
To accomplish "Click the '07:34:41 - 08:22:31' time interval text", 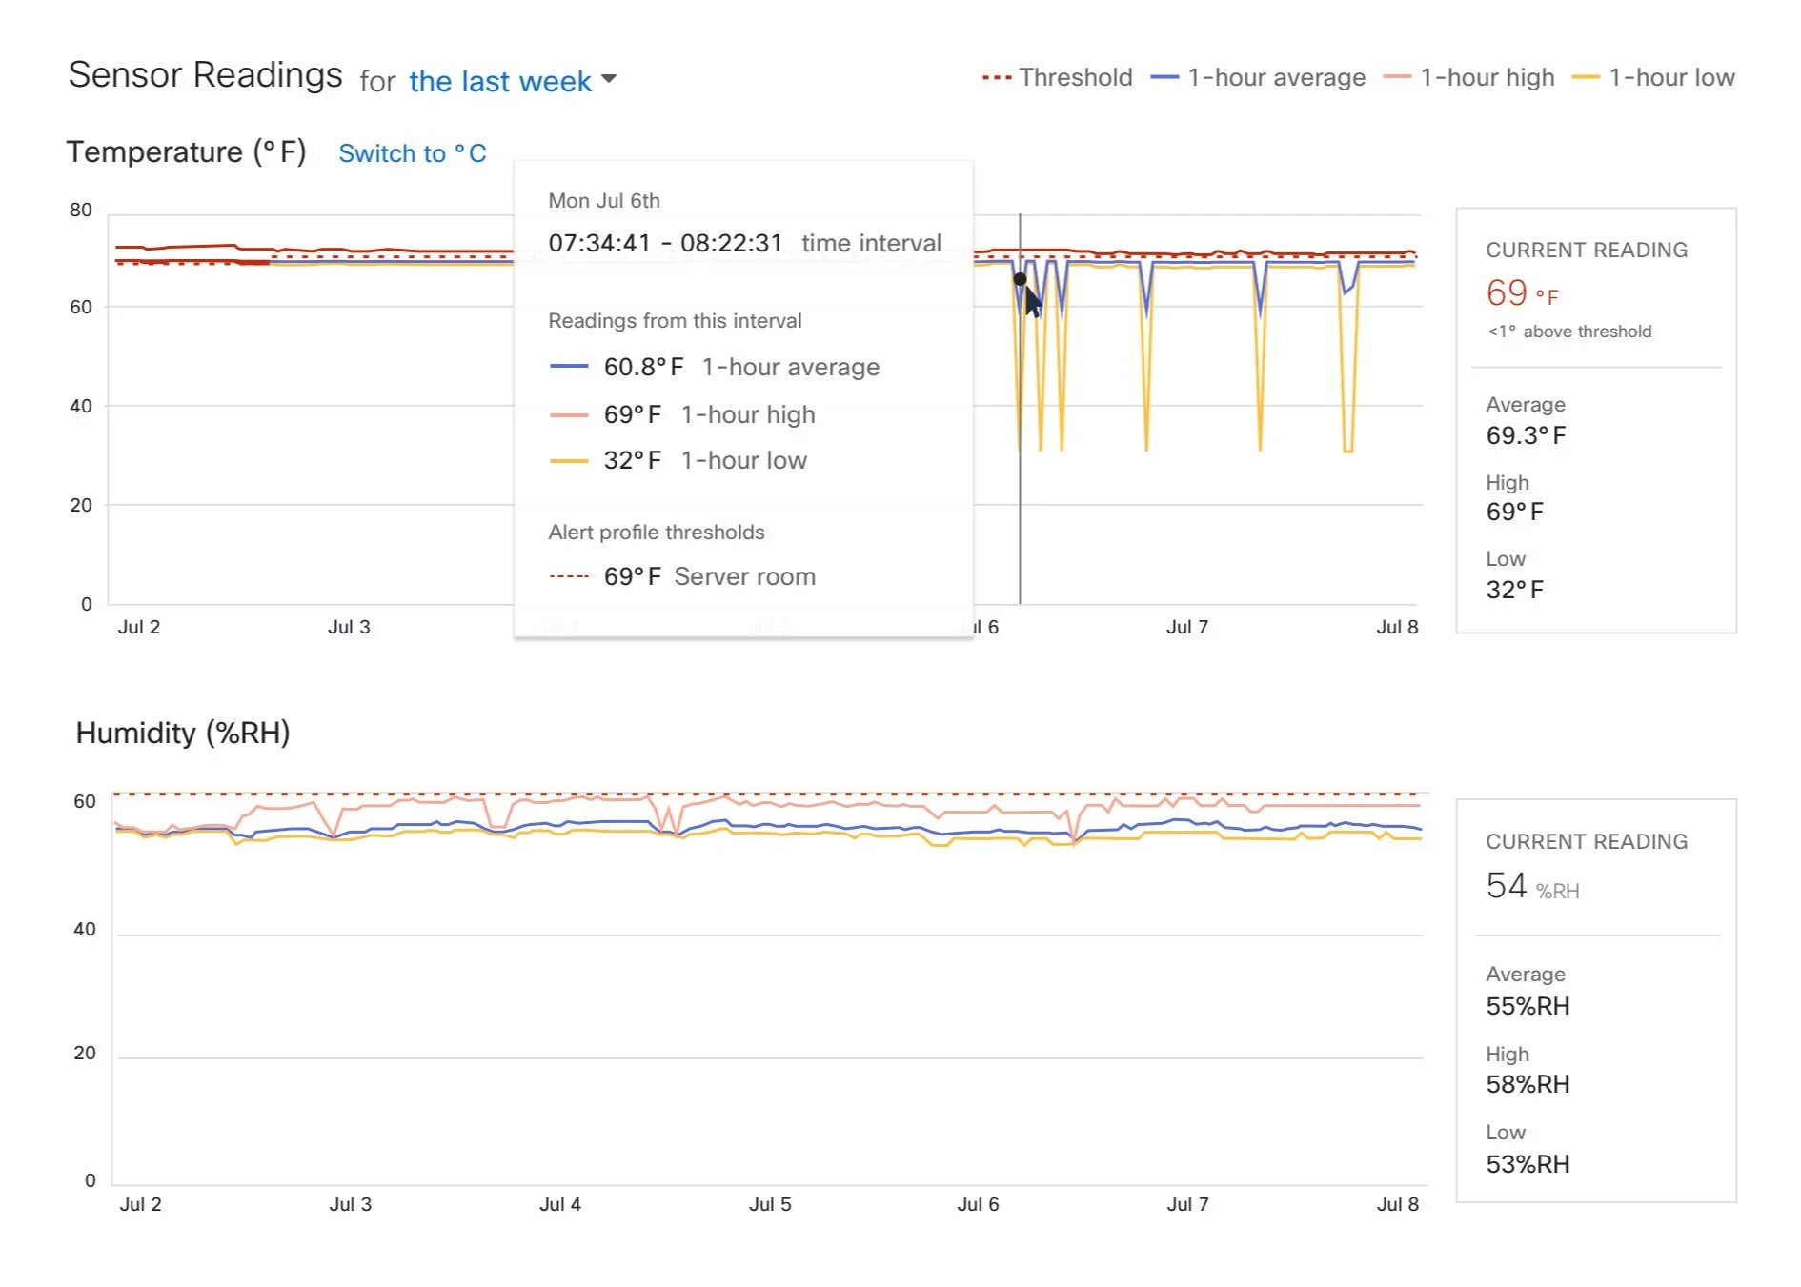I will (665, 243).
